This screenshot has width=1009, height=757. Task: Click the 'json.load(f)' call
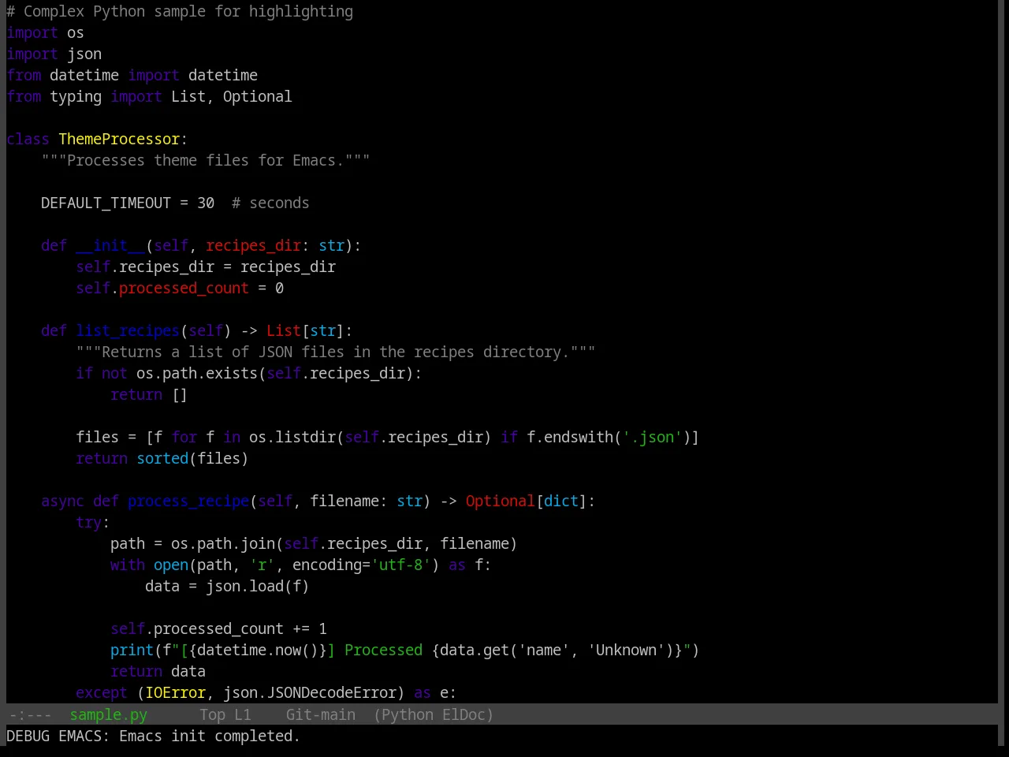click(x=258, y=587)
